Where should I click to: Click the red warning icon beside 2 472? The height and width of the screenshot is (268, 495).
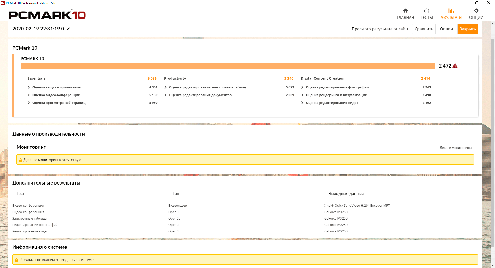pyautogui.click(x=455, y=66)
